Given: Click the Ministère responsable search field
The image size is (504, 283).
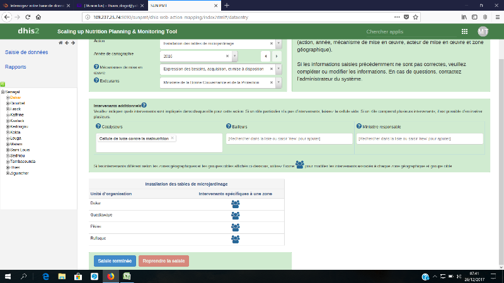Looking at the screenshot, I should (x=420, y=138).
